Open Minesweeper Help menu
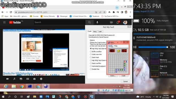Screen dimensions: 176x99 pyautogui.click(x=116, y=46)
